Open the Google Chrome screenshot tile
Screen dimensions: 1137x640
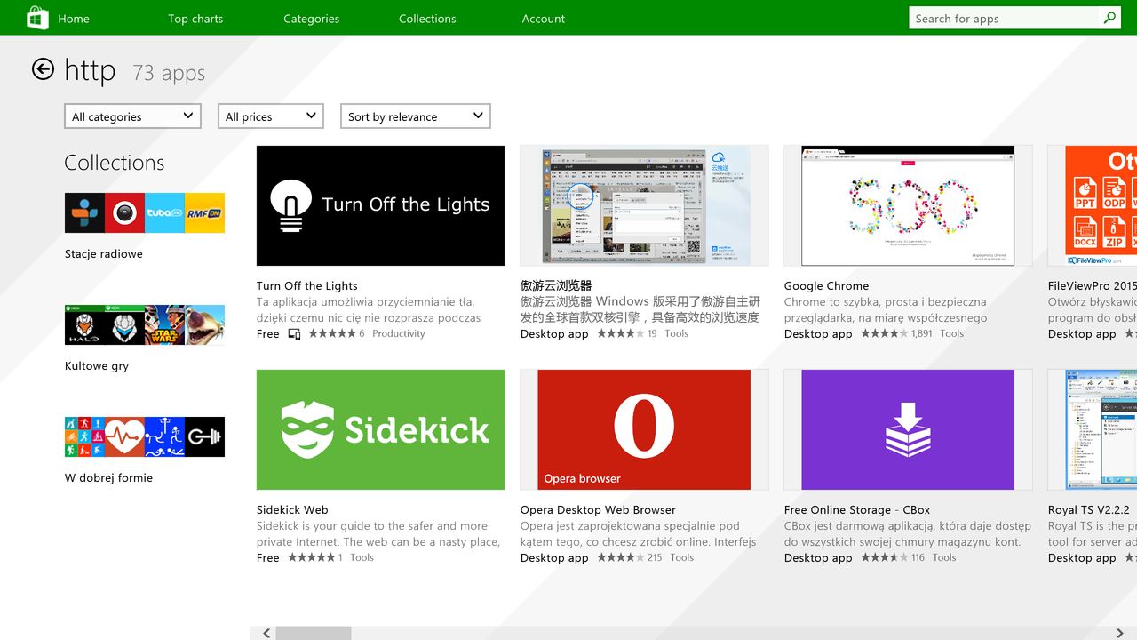[x=908, y=205]
